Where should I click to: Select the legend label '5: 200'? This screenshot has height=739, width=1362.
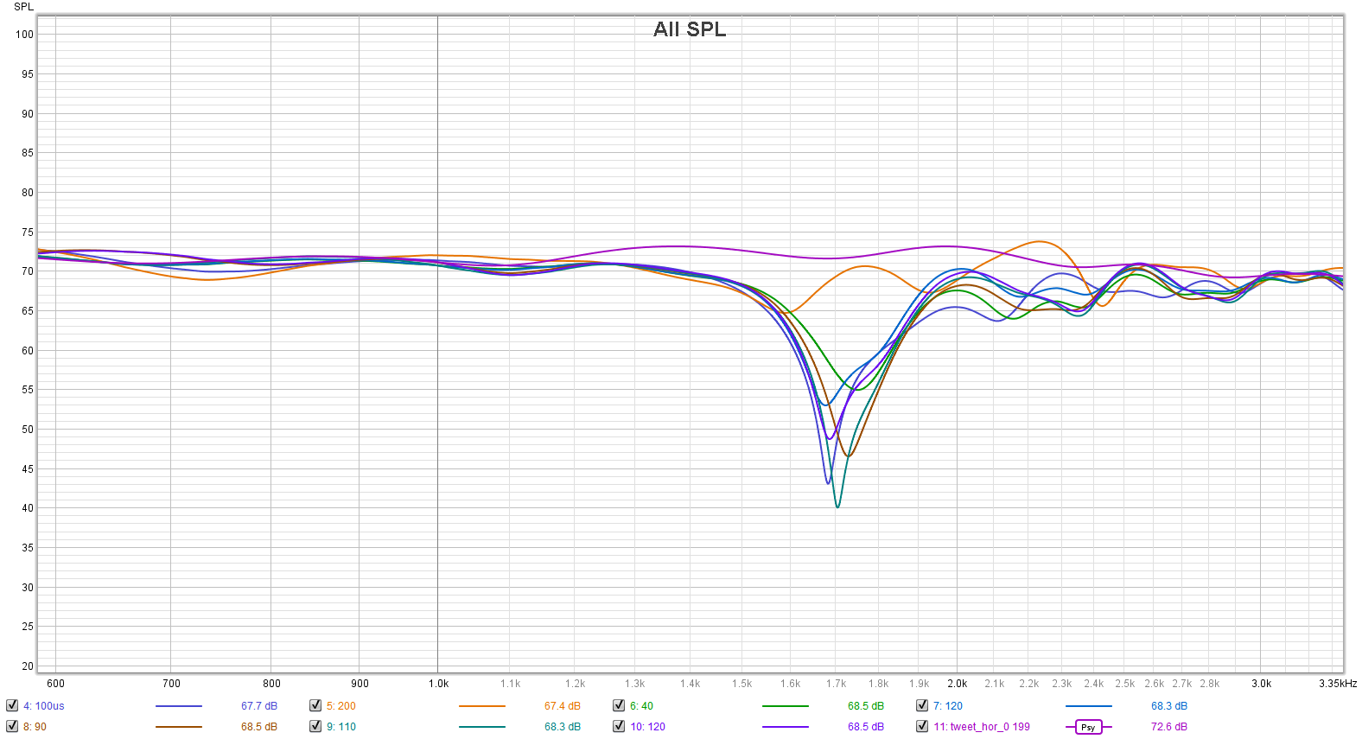341,706
